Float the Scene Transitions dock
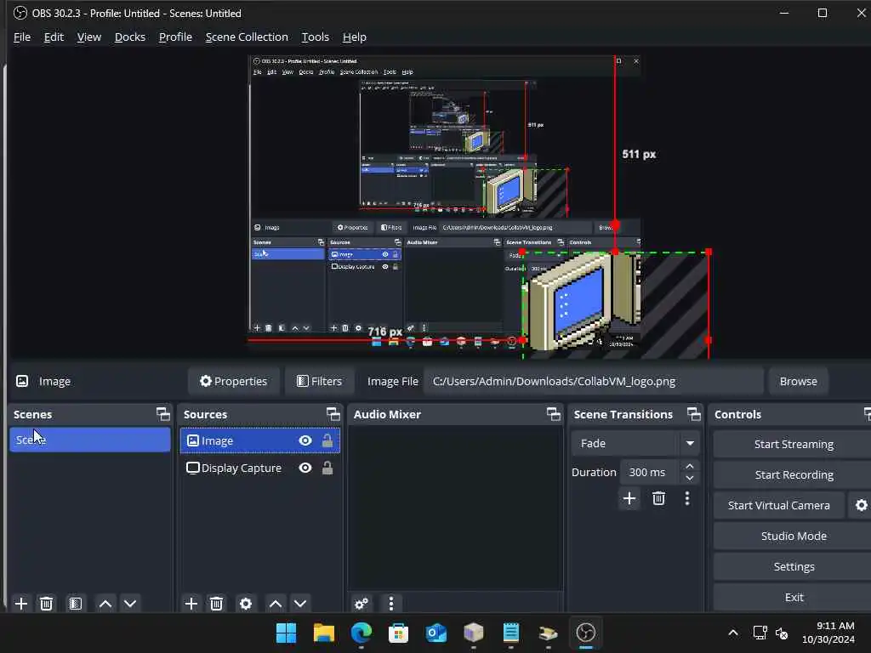Image resolution: width=871 pixels, height=653 pixels. click(x=694, y=414)
